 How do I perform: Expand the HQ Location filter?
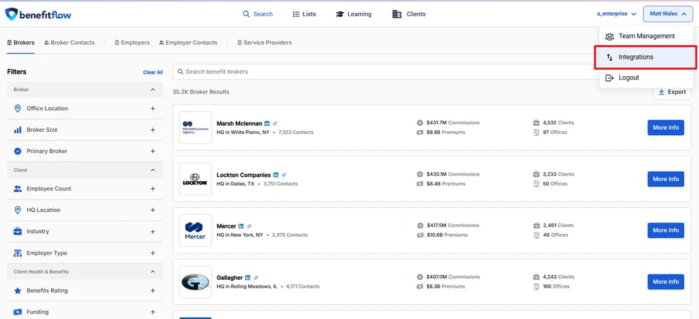click(153, 210)
